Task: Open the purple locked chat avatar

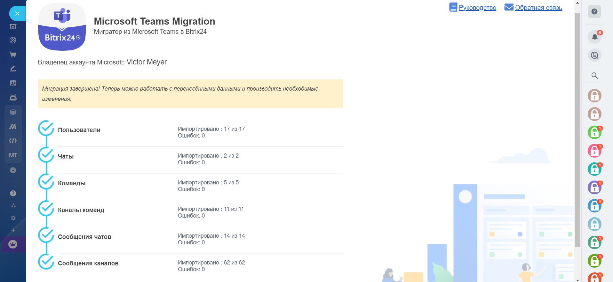Action: 594,188
